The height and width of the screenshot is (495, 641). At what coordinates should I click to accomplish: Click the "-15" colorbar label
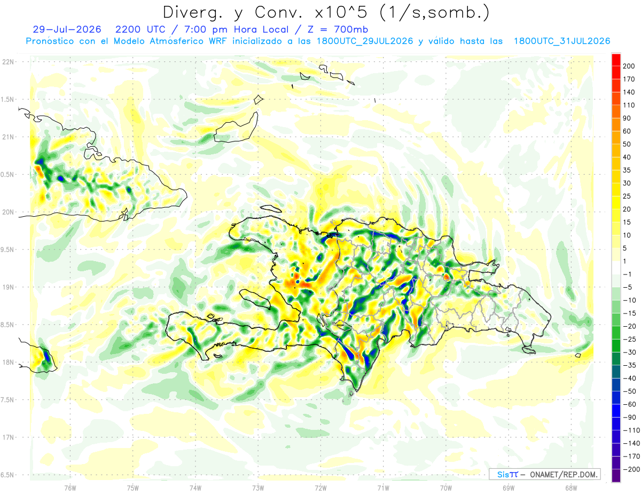[630, 313]
